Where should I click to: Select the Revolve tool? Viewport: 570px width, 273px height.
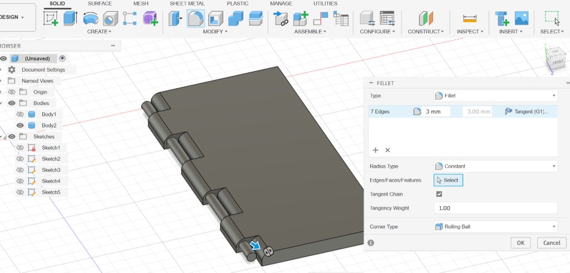coord(91,18)
